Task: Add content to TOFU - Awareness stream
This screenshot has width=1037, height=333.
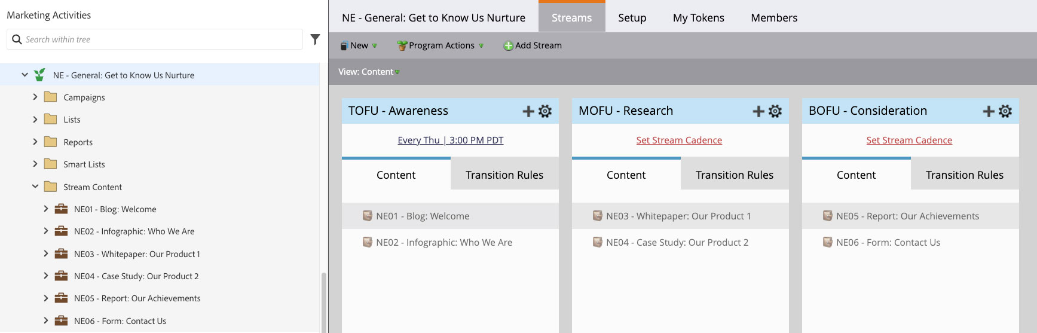Action: [528, 111]
